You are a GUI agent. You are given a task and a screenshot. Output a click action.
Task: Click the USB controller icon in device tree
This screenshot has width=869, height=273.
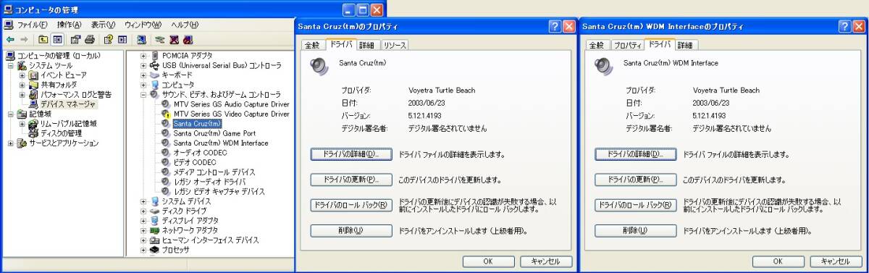tap(154, 65)
